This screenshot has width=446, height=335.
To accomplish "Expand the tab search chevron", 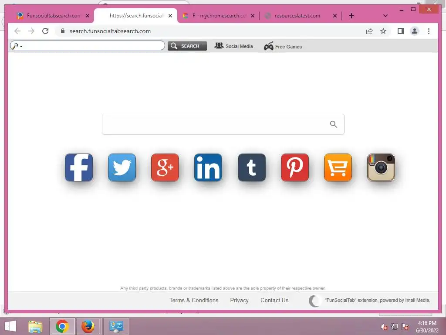I will click(385, 16).
